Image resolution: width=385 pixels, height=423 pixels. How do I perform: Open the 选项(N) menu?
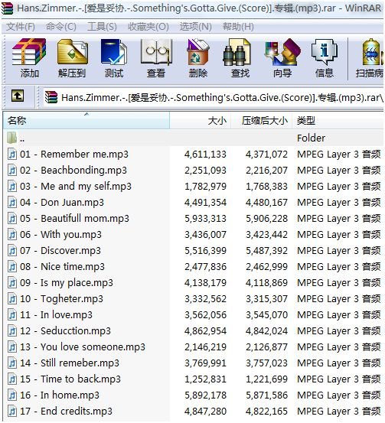pyautogui.click(x=196, y=27)
